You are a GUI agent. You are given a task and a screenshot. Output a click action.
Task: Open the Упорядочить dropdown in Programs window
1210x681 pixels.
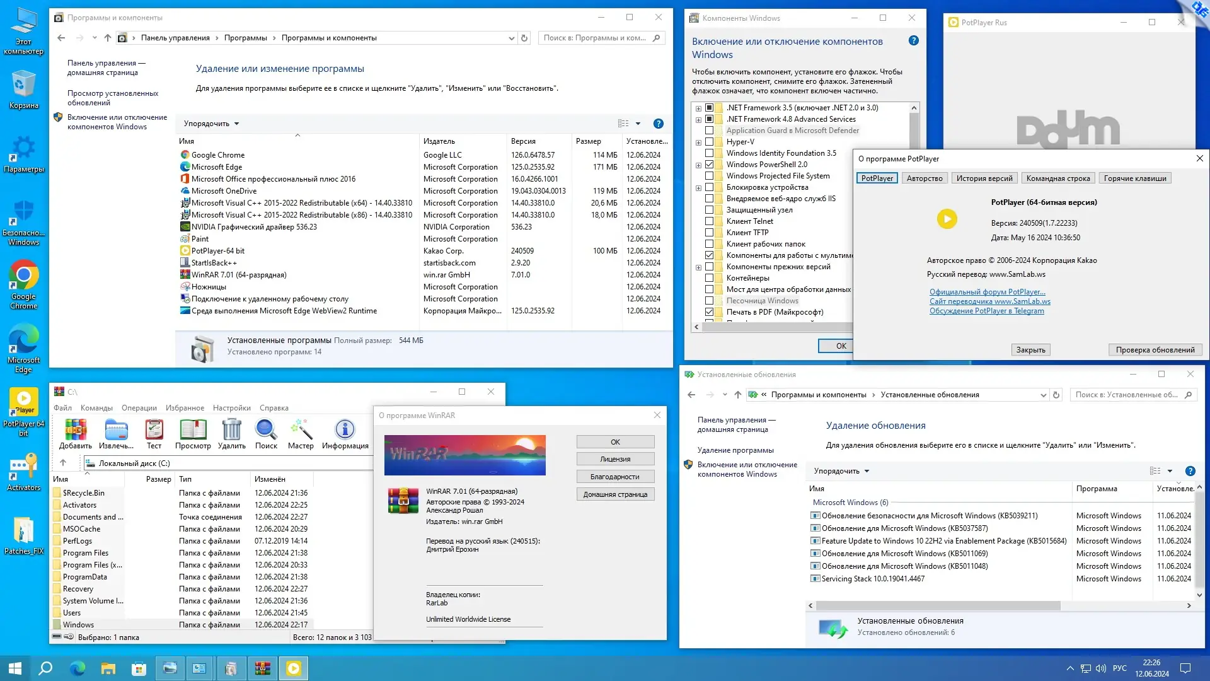click(210, 124)
